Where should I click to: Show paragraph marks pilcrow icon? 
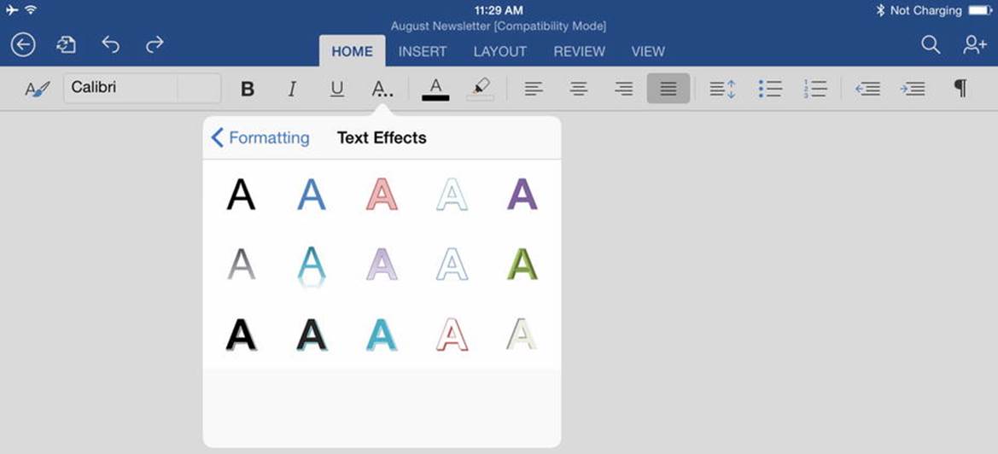point(960,89)
